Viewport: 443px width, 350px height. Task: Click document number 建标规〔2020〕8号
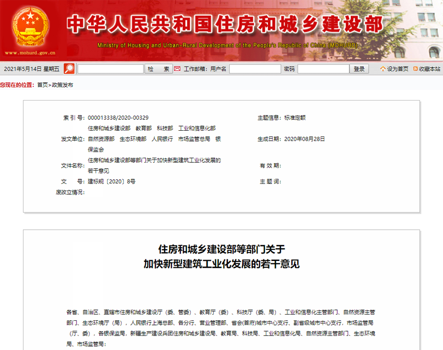112,181
